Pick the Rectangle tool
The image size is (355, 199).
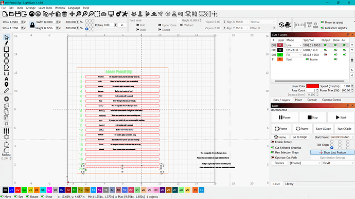click(x=6, y=49)
